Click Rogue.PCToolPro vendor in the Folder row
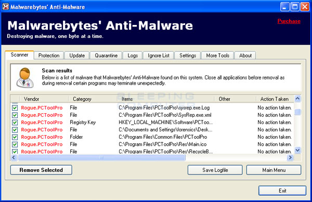Viewport: 312px width, 202px height. coord(42,137)
